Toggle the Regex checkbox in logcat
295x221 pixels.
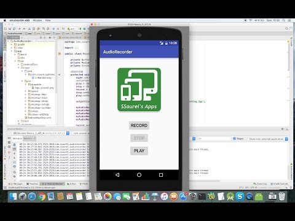(235, 139)
